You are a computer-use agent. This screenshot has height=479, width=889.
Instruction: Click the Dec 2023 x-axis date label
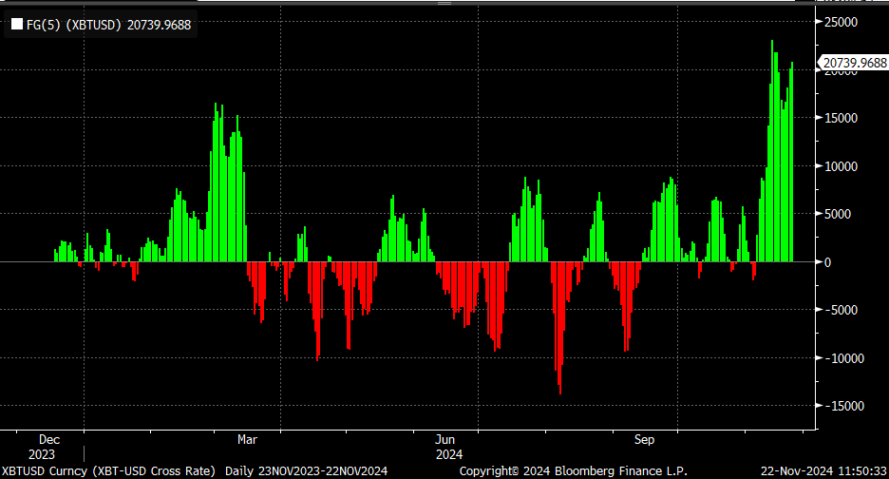[49, 447]
